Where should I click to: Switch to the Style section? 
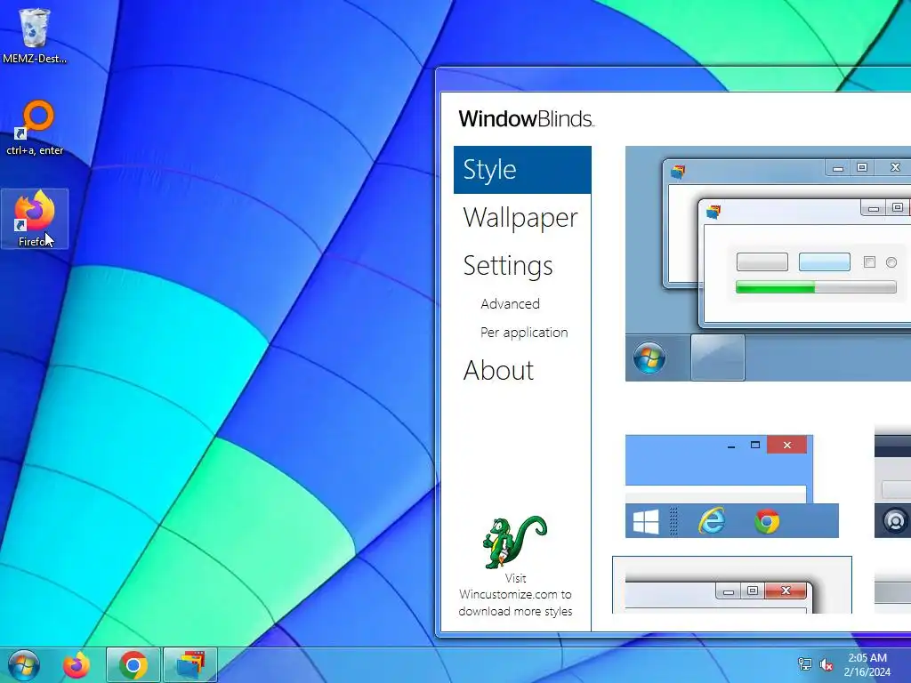point(522,170)
